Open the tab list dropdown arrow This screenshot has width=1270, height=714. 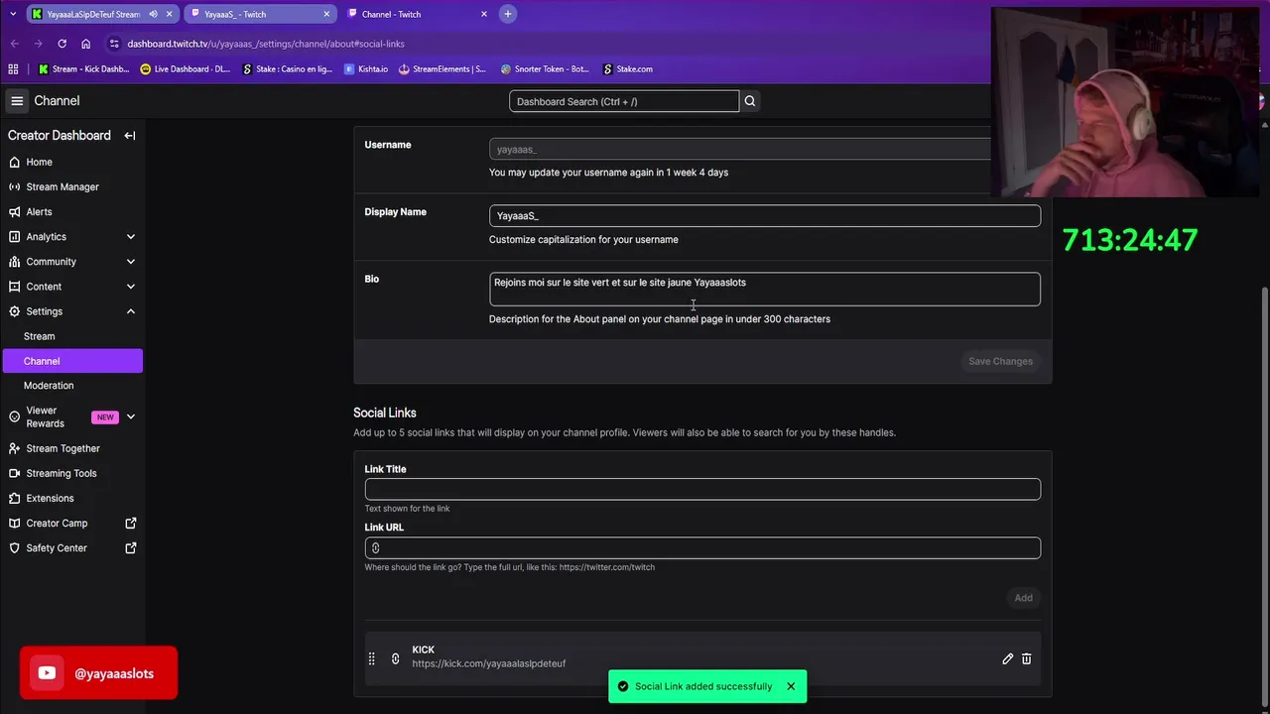[13, 14]
